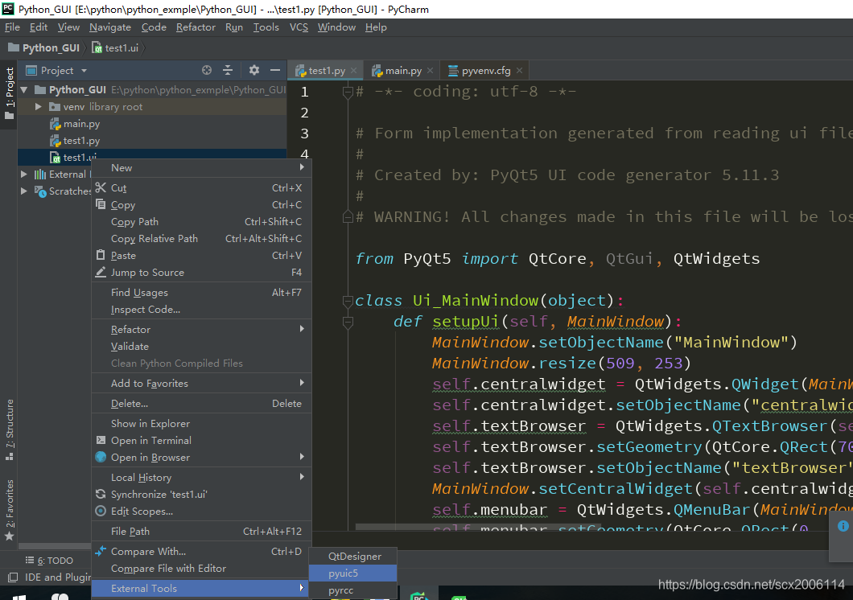Open the 2: Favorites tool window stripe
Image resolution: width=853 pixels, height=600 pixels.
pos(9,511)
